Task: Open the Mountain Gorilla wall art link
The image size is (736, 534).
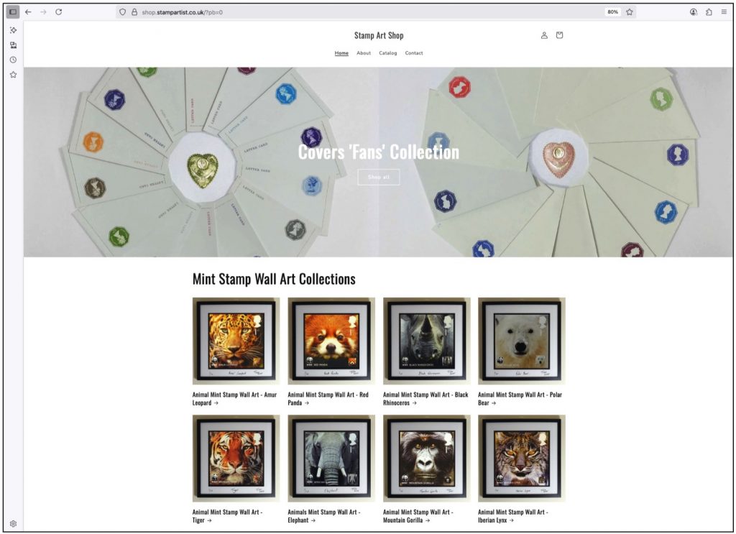Action: 418,516
